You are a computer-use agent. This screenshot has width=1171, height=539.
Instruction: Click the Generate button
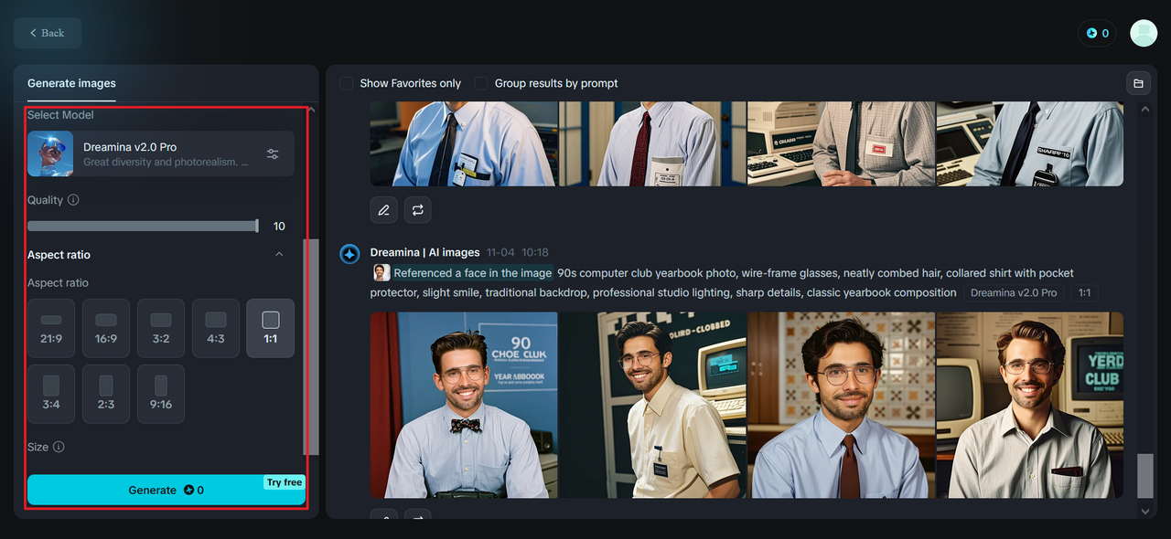click(x=166, y=490)
